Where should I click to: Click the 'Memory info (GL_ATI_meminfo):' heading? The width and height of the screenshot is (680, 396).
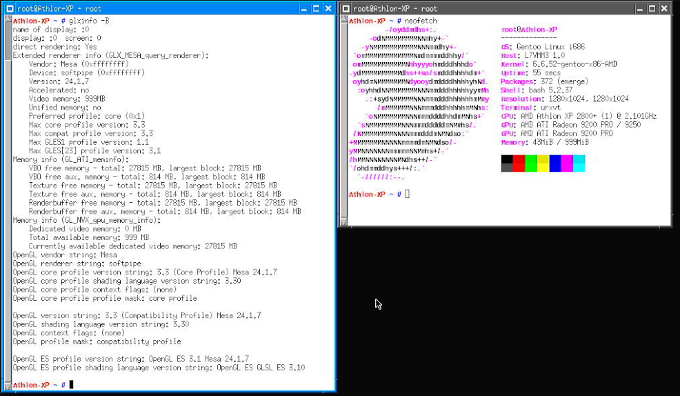70,159
